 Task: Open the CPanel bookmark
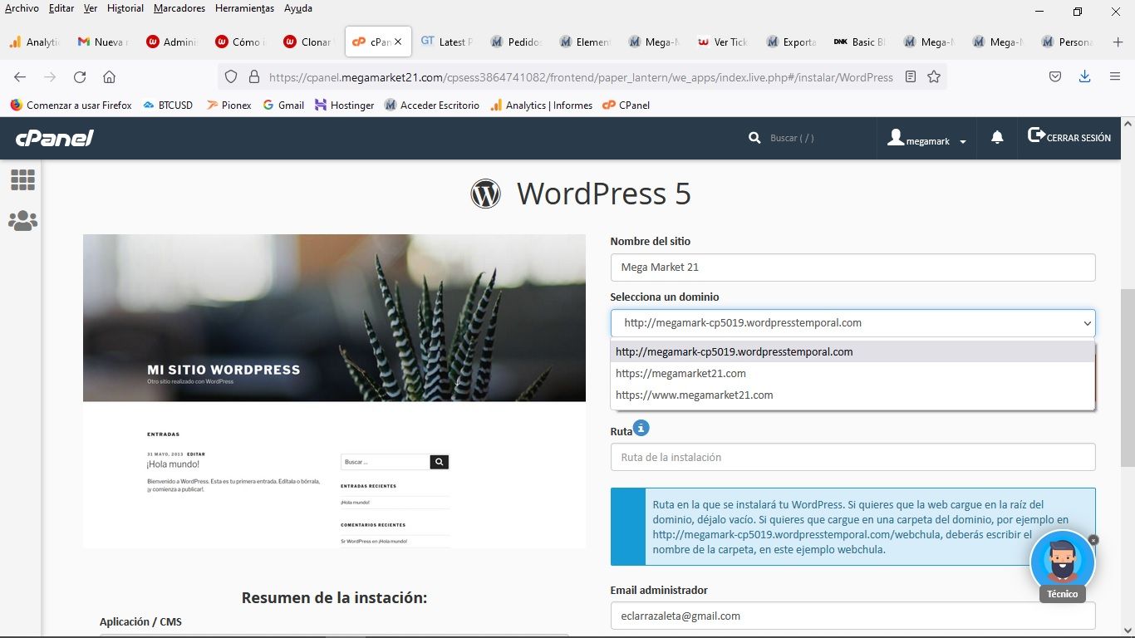(x=626, y=106)
